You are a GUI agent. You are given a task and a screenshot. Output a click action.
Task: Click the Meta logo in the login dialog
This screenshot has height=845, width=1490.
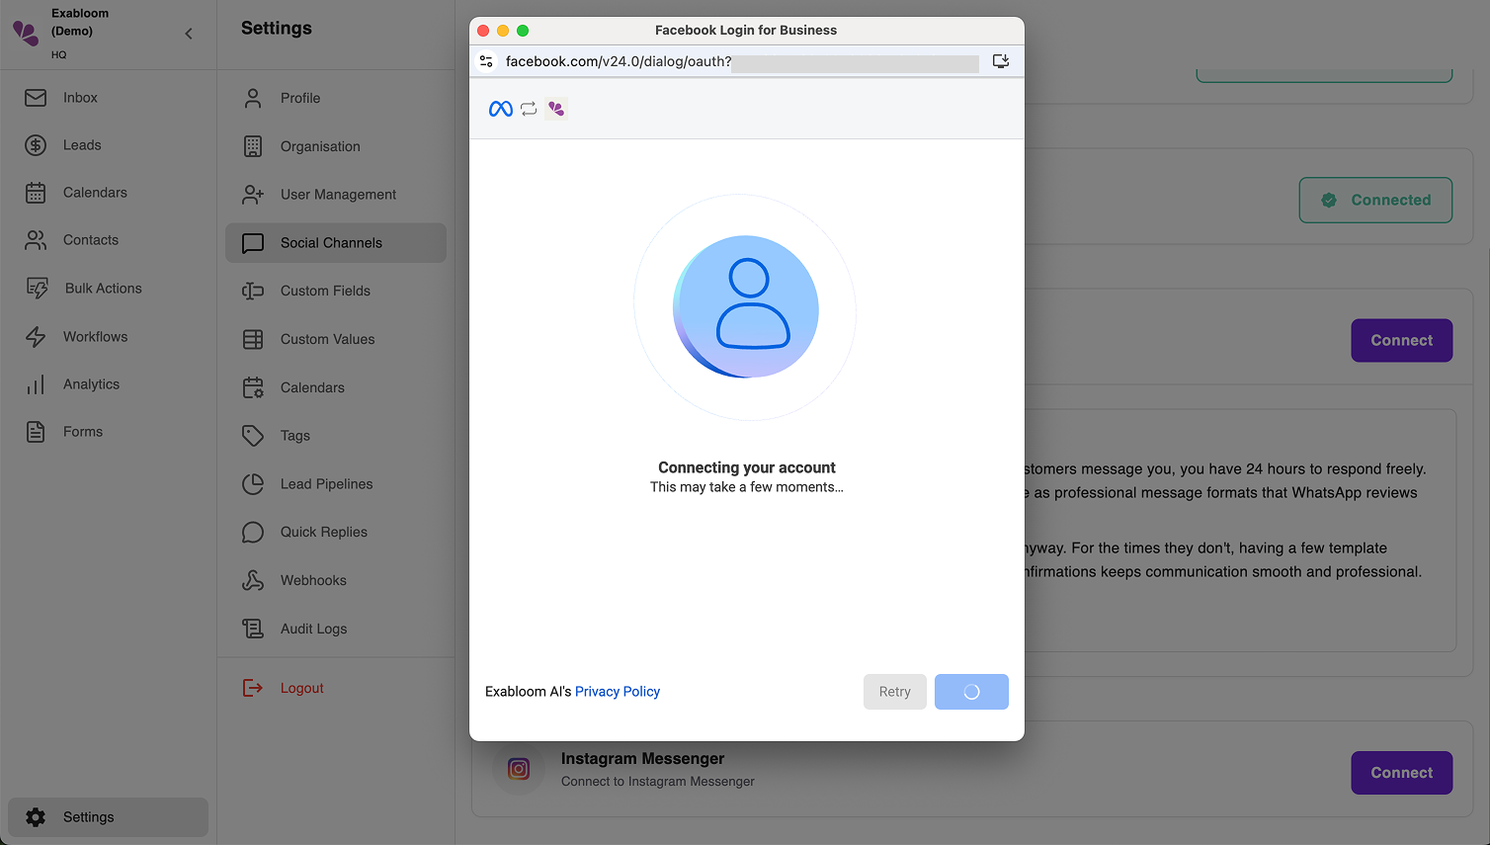pyautogui.click(x=500, y=108)
